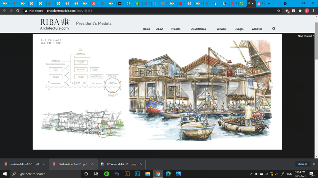This screenshot has width=318, height=178.
Task: Expand options for 1741-Article Text PDF download
Action: (x=93, y=164)
